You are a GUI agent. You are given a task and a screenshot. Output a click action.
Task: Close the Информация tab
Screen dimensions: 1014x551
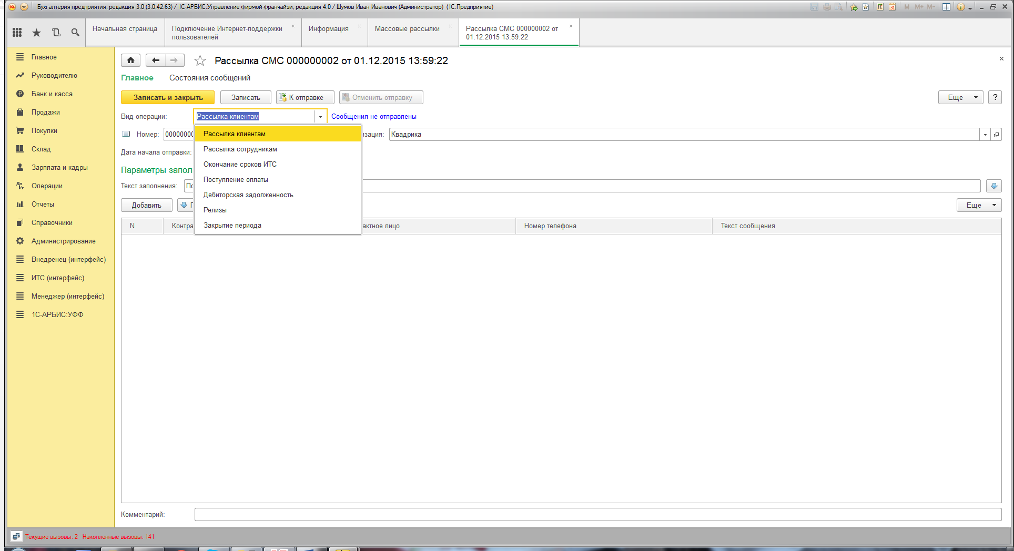pyautogui.click(x=359, y=26)
